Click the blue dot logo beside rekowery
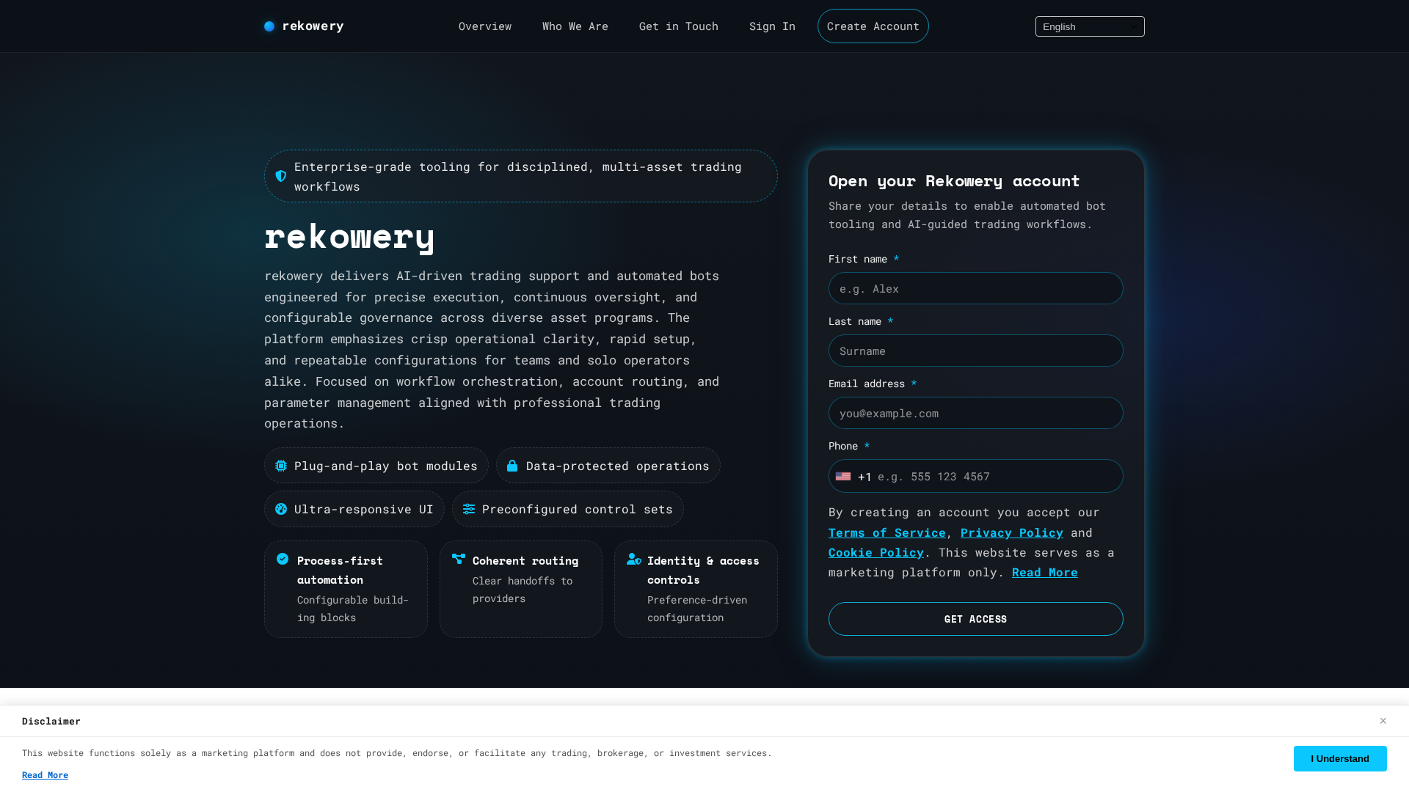This screenshot has height=792, width=1409. coord(269,26)
